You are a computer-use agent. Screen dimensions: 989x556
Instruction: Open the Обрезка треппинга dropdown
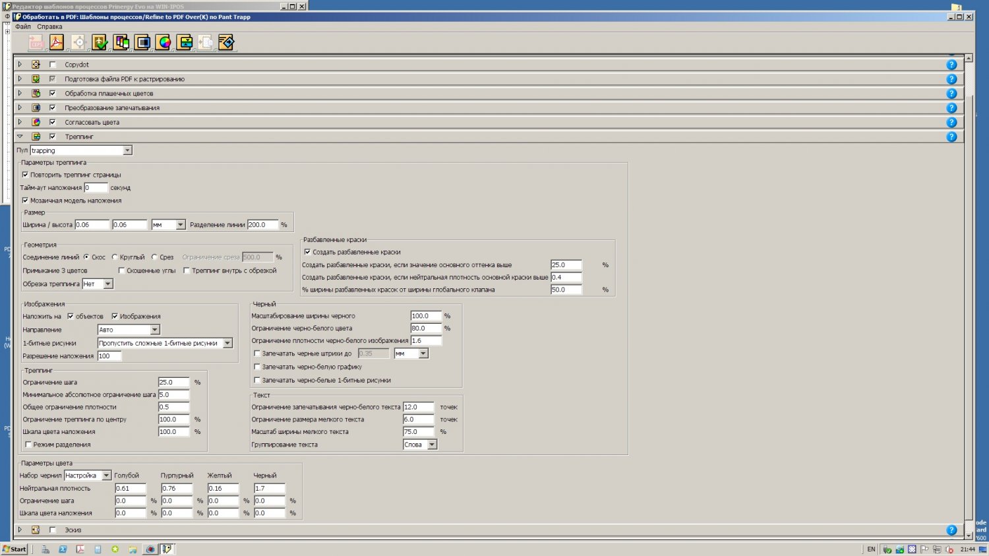point(108,284)
